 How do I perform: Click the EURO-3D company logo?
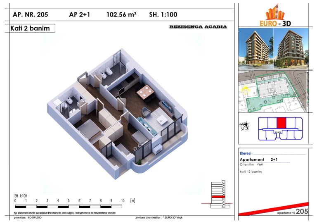click(x=275, y=15)
